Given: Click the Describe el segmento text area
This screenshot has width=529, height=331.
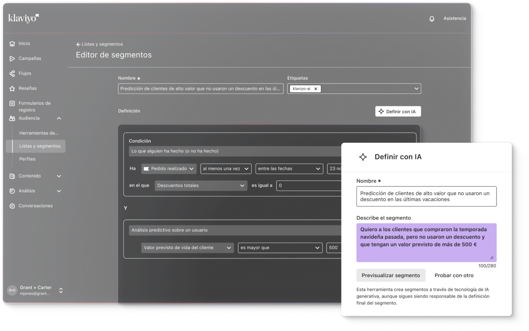Looking at the screenshot, I should (x=426, y=242).
